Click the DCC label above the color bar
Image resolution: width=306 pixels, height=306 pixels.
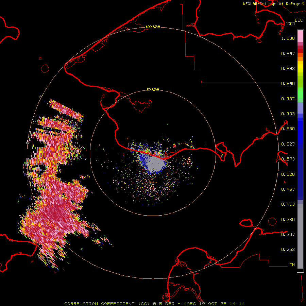pyautogui.click(x=299, y=20)
